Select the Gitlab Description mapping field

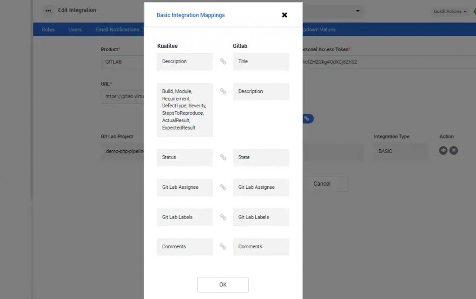pos(261,91)
